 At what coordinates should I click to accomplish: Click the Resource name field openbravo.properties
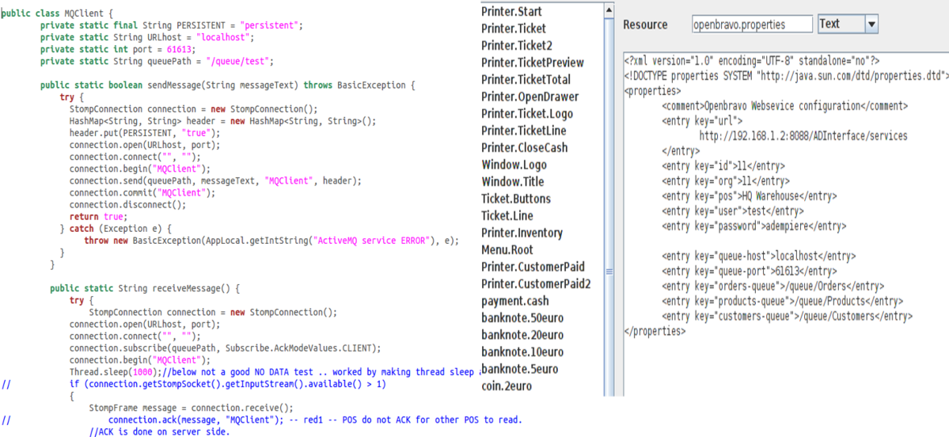(x=751, y=25)
